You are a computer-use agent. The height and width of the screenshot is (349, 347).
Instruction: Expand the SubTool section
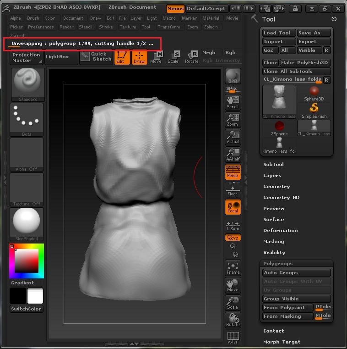[x=273, y=164]
